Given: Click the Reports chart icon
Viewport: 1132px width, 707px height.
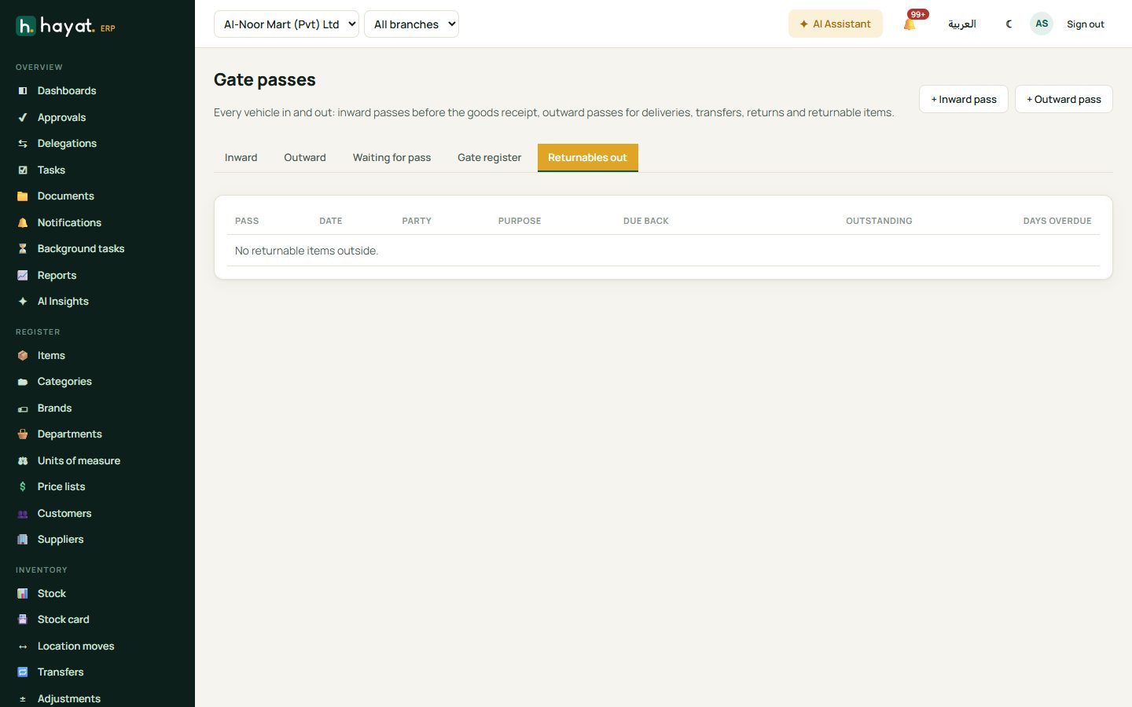Looking at the screenshot, I should point(23,276).
